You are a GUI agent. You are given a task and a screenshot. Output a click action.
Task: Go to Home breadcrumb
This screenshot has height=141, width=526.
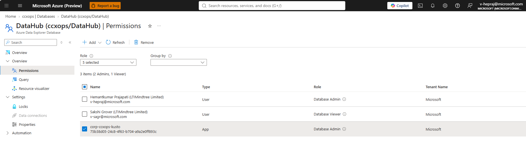pos(11,16)
